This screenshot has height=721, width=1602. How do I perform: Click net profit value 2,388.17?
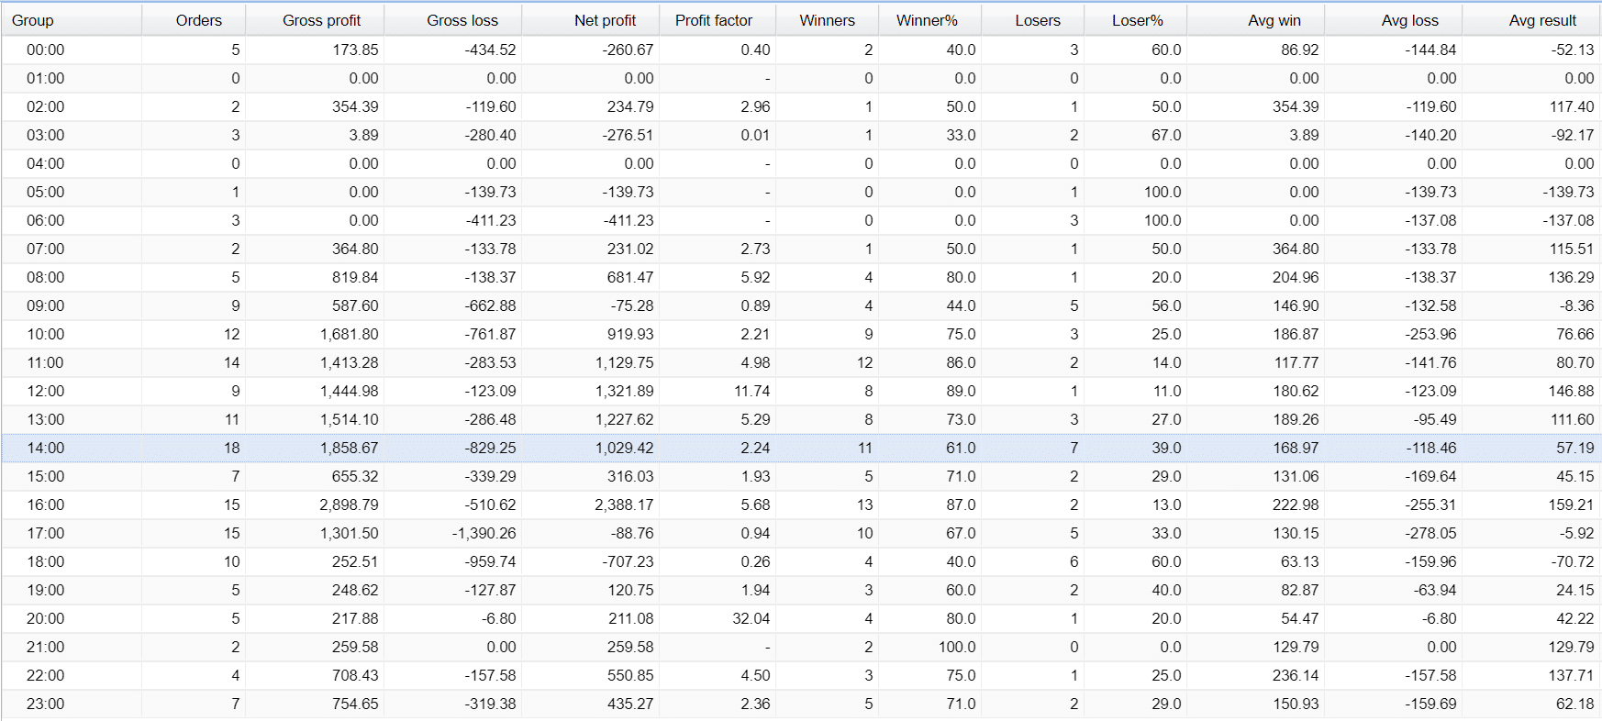click(x=624, y=505)
